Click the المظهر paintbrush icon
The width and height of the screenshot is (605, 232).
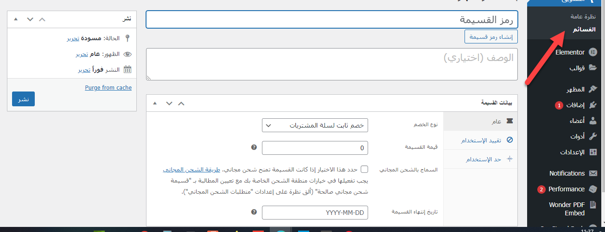[x=592, y=89]
